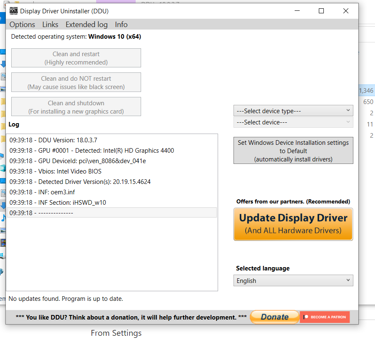Click the No updates found status text

pyautogui.click(x=66, y=299)
